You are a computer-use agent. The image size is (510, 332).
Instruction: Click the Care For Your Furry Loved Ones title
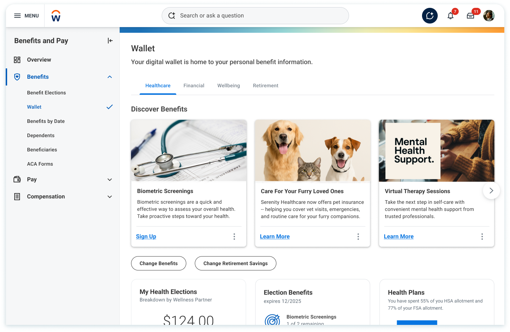click(x=302, y=191)
